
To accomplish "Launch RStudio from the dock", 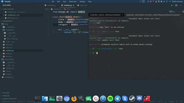I will (x=103, y=99).
